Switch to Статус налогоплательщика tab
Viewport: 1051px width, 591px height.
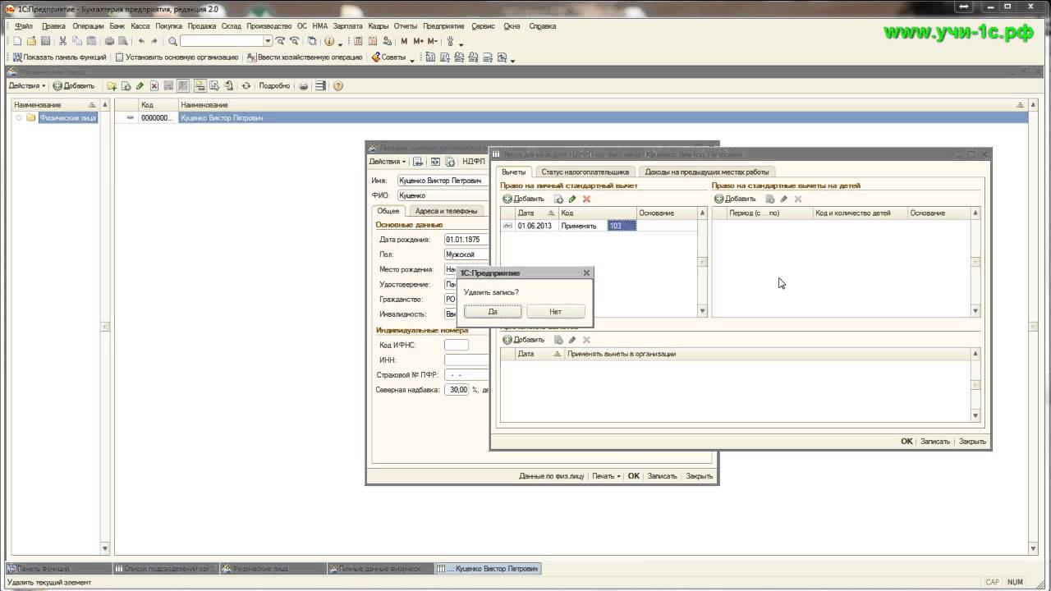click(585, 172)
